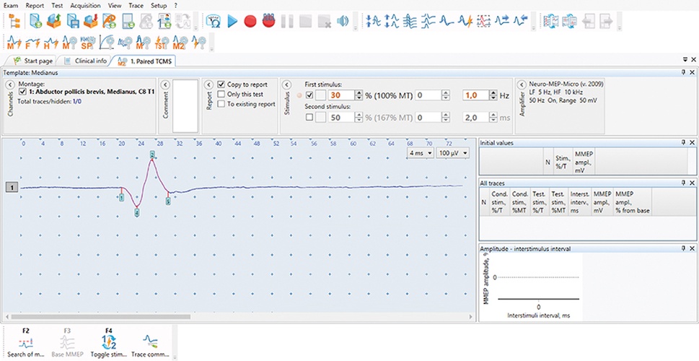699x361 pixels.
Task: Click the exam tree structure icon
Action: click(x=14, y=21)
